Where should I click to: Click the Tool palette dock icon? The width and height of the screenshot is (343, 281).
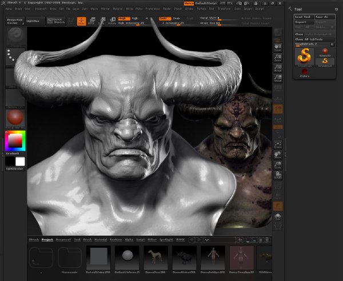coord(336,9)
